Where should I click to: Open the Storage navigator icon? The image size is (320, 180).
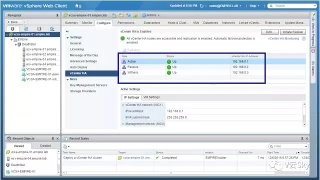(x=39, y=29)
